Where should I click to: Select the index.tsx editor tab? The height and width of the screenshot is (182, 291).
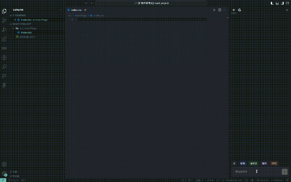coord(76,10)
